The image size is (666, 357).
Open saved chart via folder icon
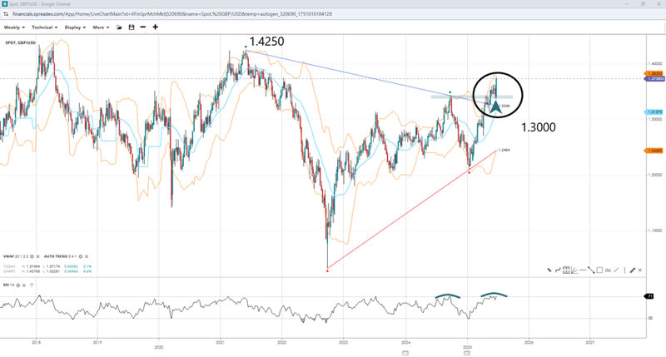click(x=119, y=27)
